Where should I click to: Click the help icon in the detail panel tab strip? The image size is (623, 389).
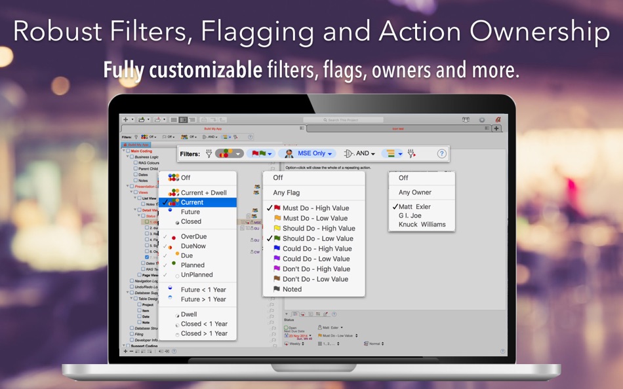point(334,314)
